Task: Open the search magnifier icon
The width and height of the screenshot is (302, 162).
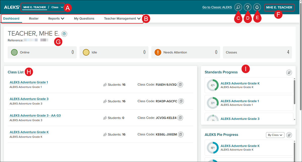Action: click(238, 7)
